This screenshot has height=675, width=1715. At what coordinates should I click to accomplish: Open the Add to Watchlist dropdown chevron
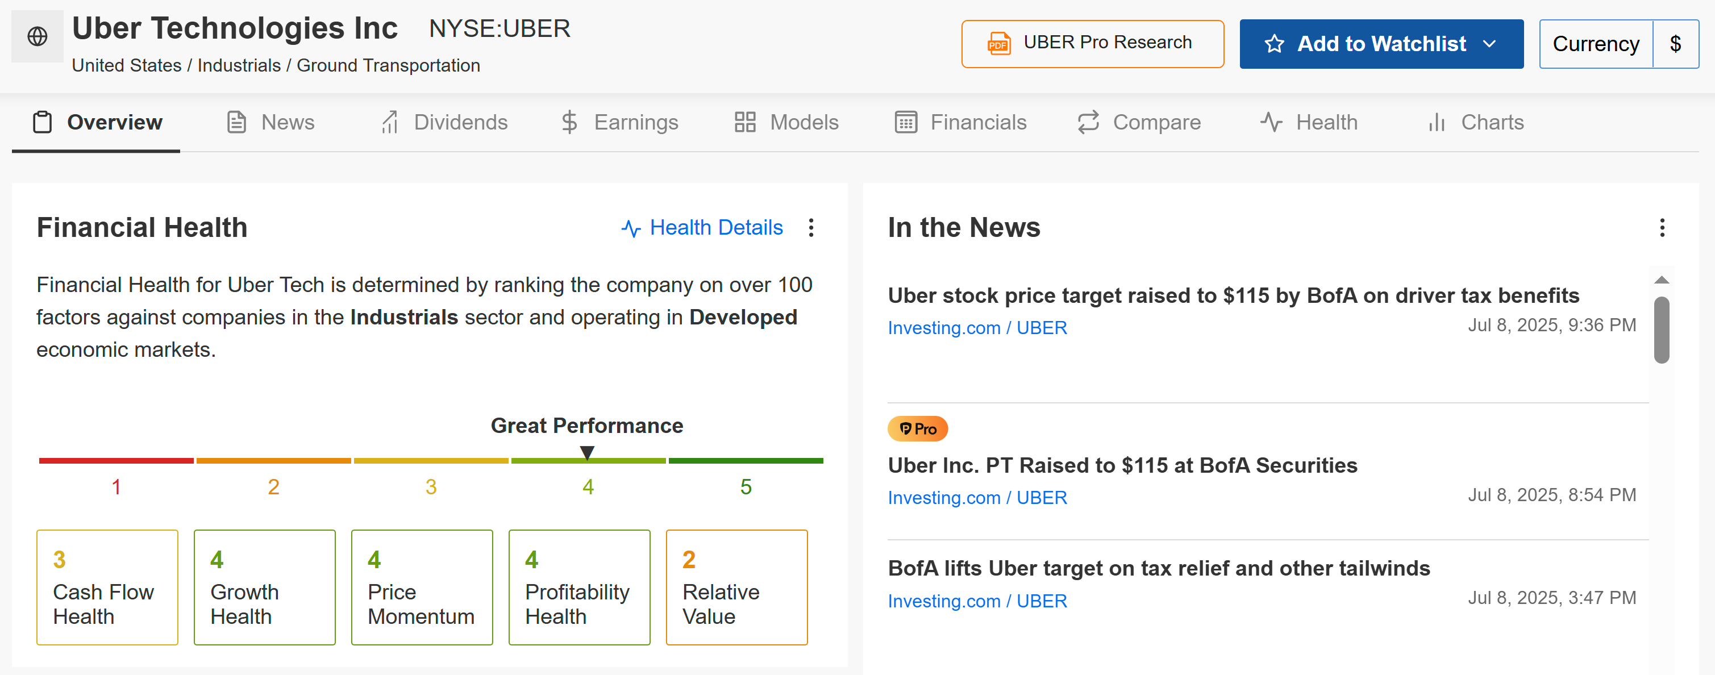coord(1490,44)
